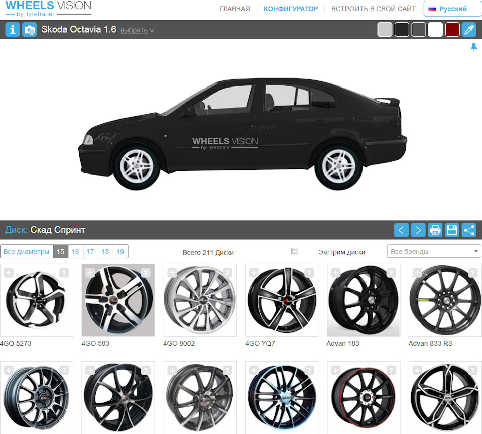Filter wheels by diameter 15
The width and height of the screenshot is (482, 434).
tap(61, 252)
